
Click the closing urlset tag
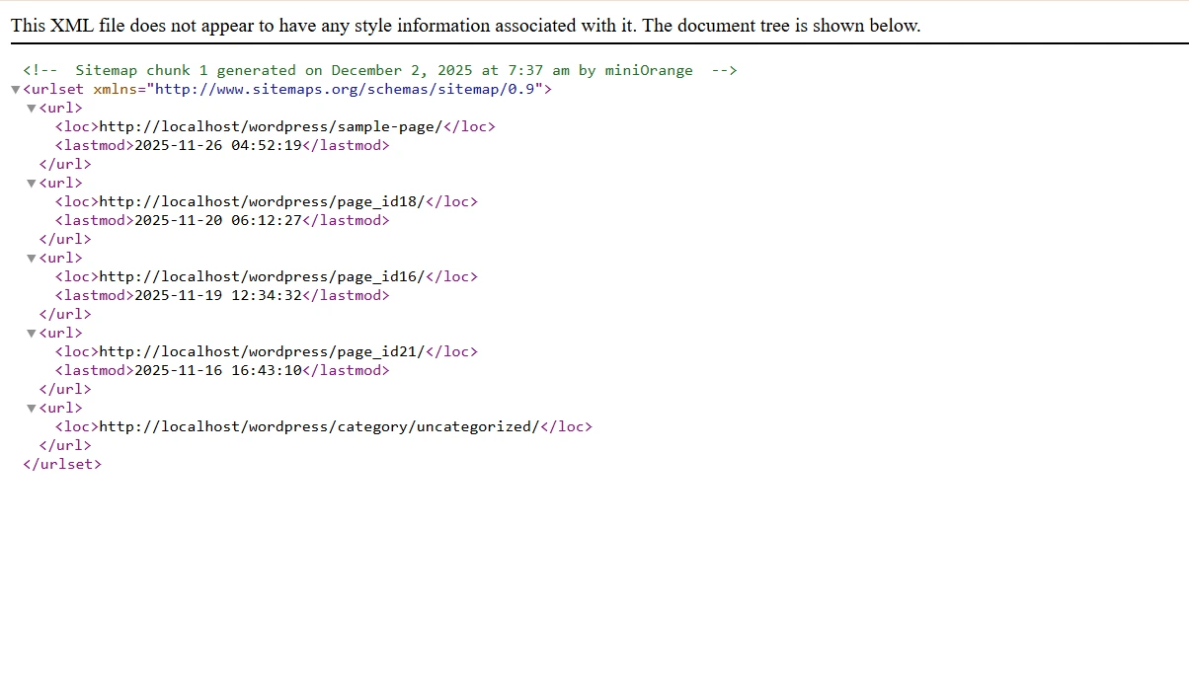[62, 464]
